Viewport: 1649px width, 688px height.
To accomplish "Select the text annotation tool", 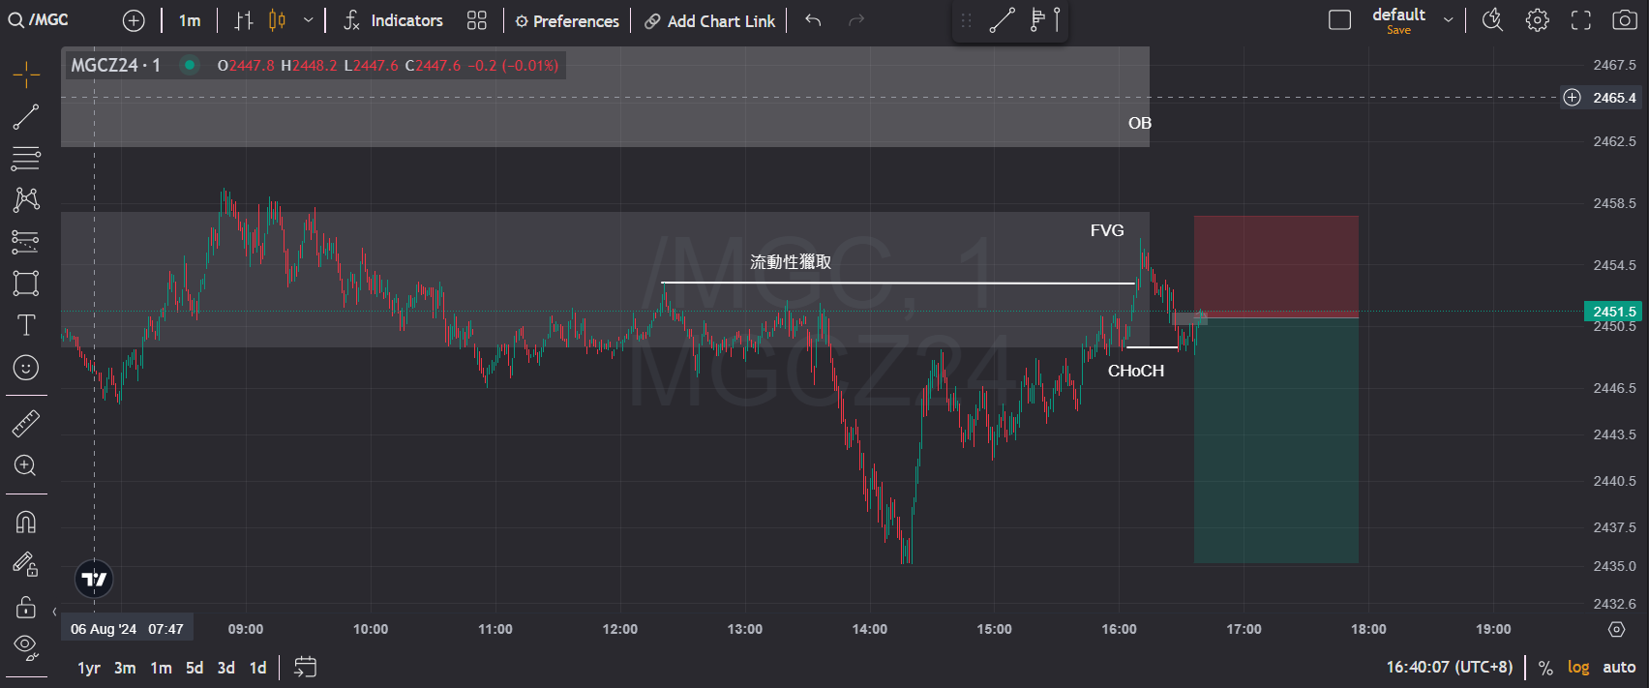I will click(26, 325).
